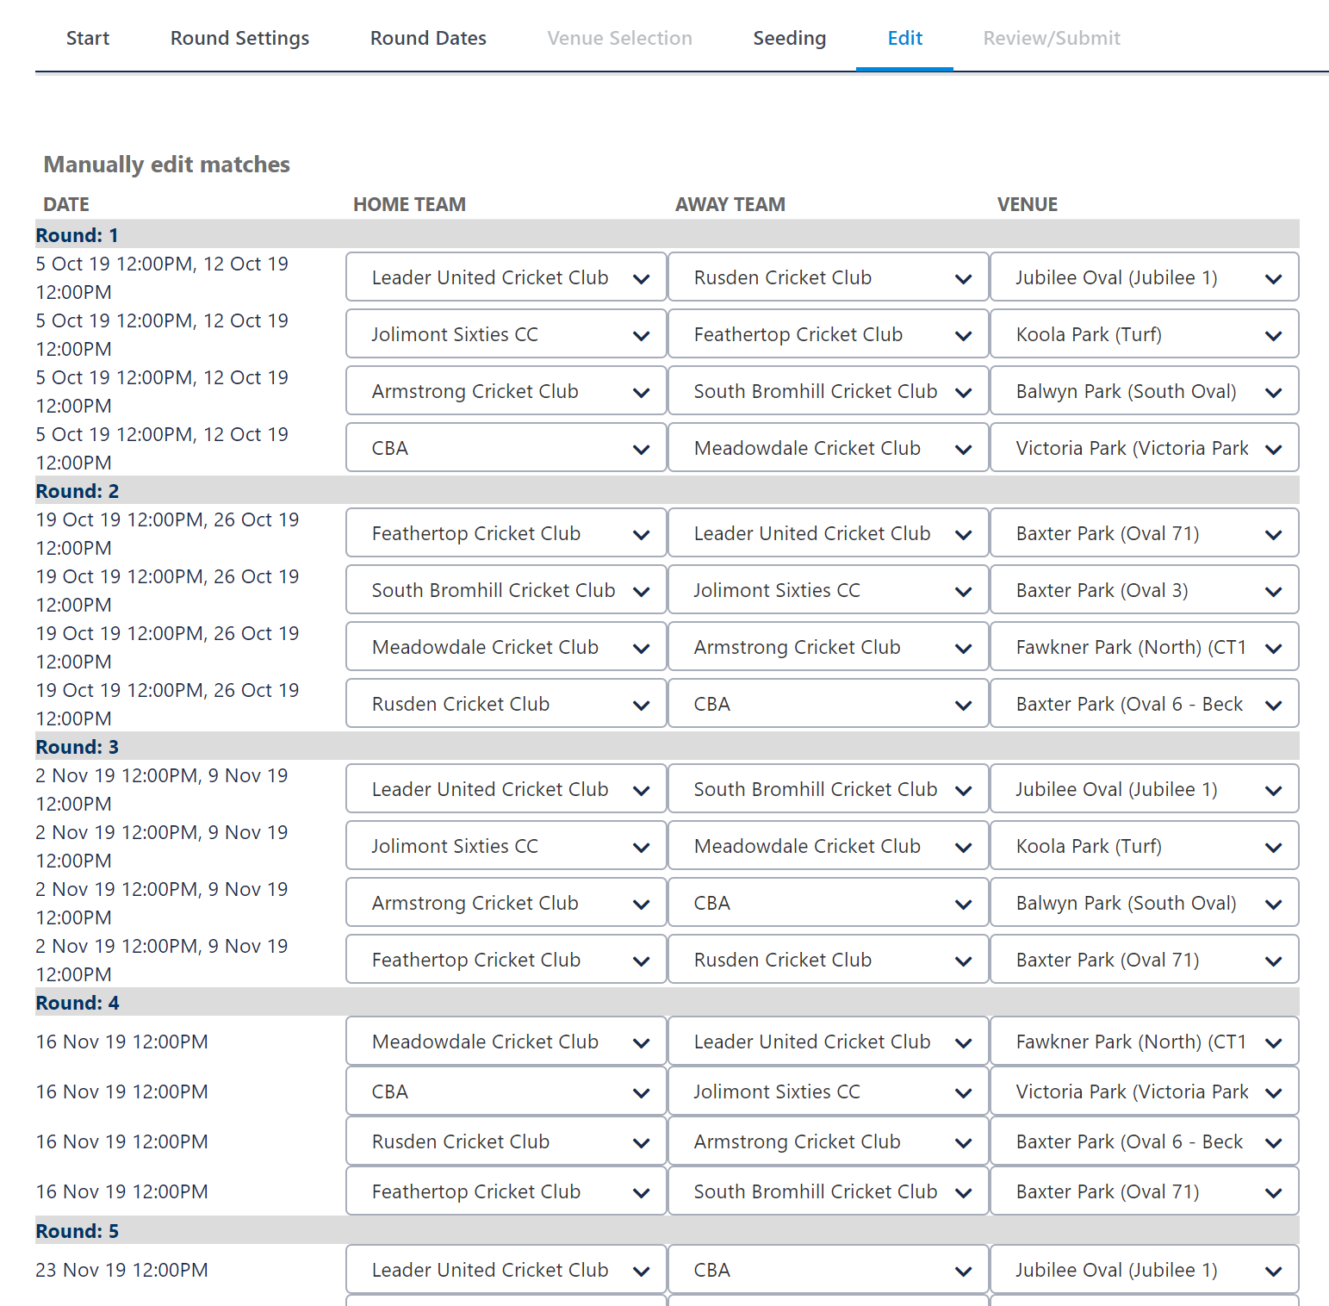This screenshot has height=1306, width=1329.
Task: Open Round 2 Fawkner Park (North) venue dropdown
Action: [x=1145, y=646]
